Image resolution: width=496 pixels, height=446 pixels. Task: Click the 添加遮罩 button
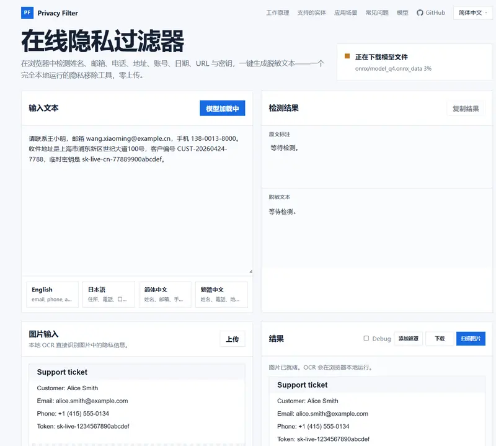tap(409, 339)
